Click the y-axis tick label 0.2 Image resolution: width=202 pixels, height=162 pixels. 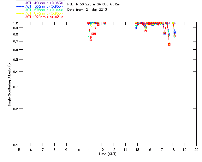pyautogui.click(x=15, y=109)
